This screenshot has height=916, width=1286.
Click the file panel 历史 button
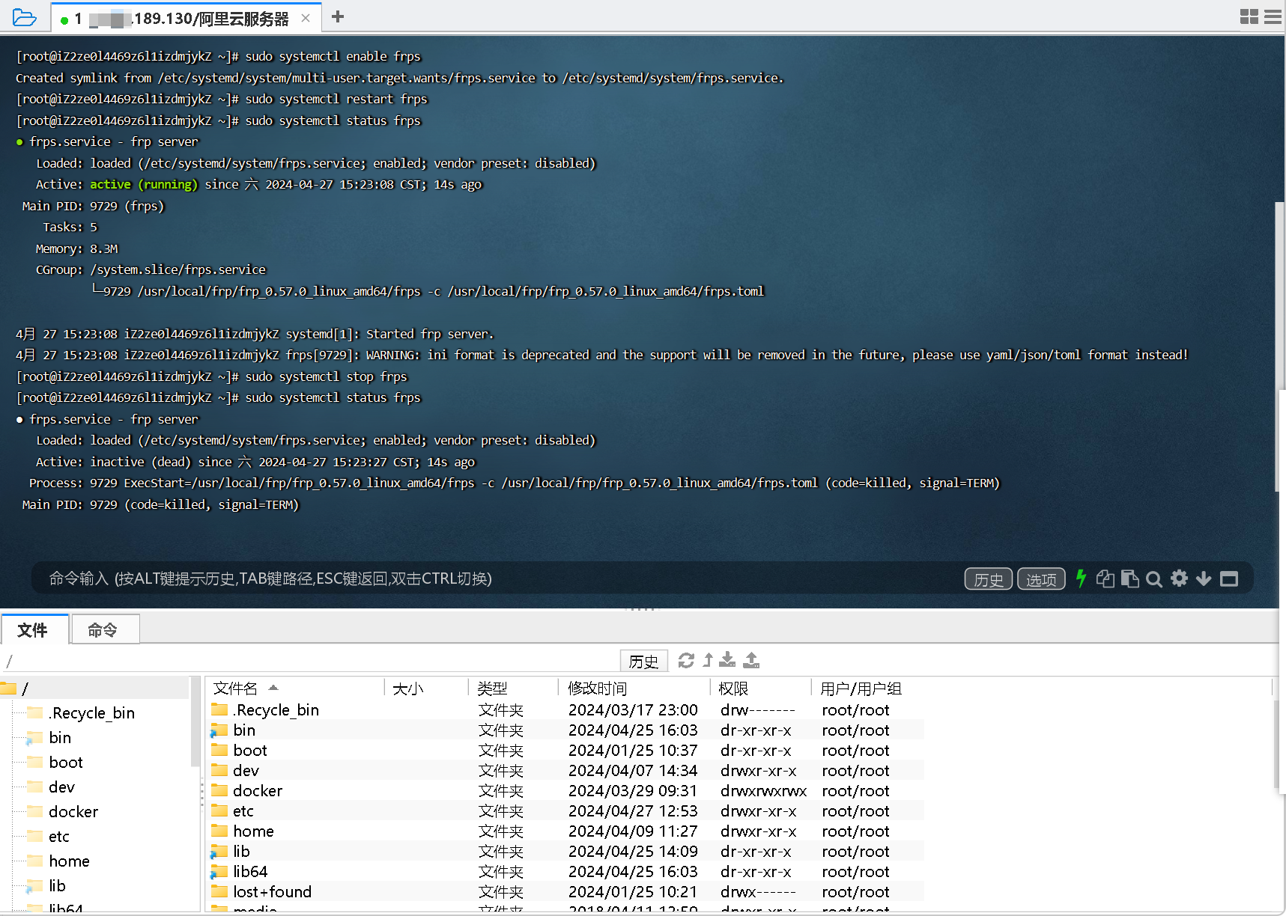point(643,661)
